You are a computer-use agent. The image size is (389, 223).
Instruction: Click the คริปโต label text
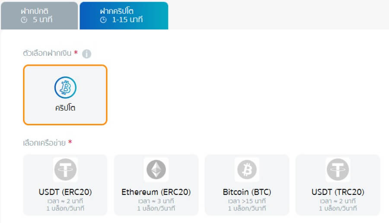(x=65, y=108)
